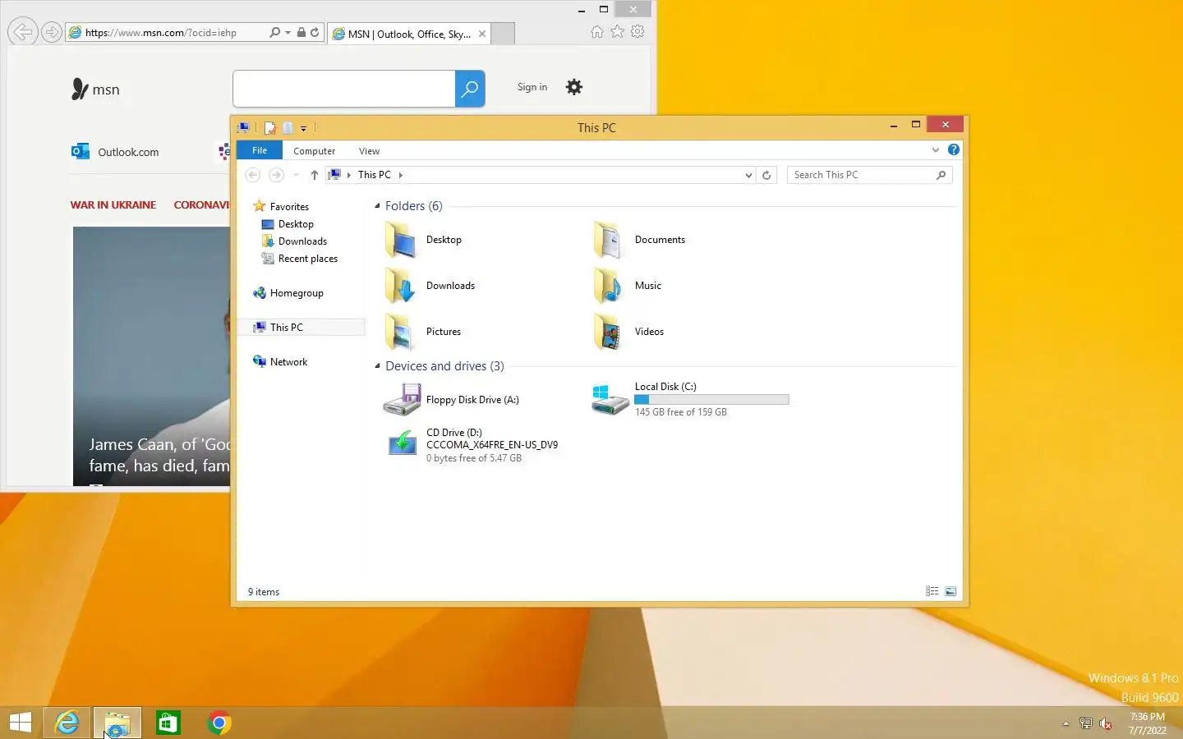
Task: Click Internet Explorer back button
Action: [22, 32]
